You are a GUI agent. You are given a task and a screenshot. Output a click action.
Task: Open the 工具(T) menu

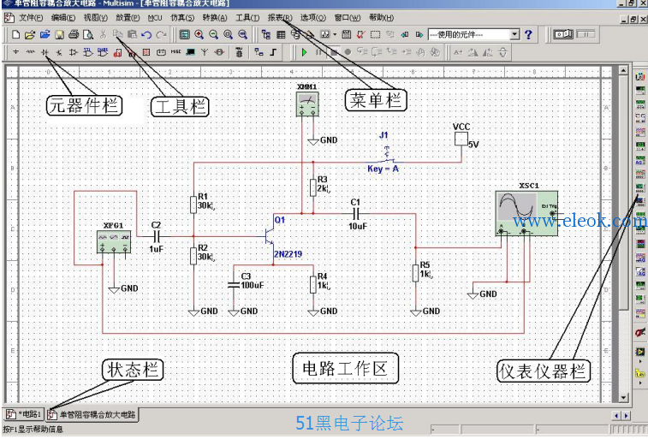[247, 18]
